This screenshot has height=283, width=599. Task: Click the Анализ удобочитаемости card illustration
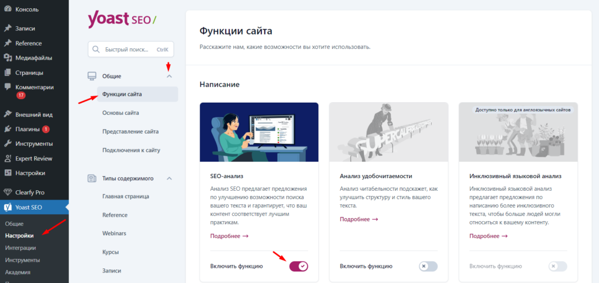pyautogui.click(x=388, y=132)
